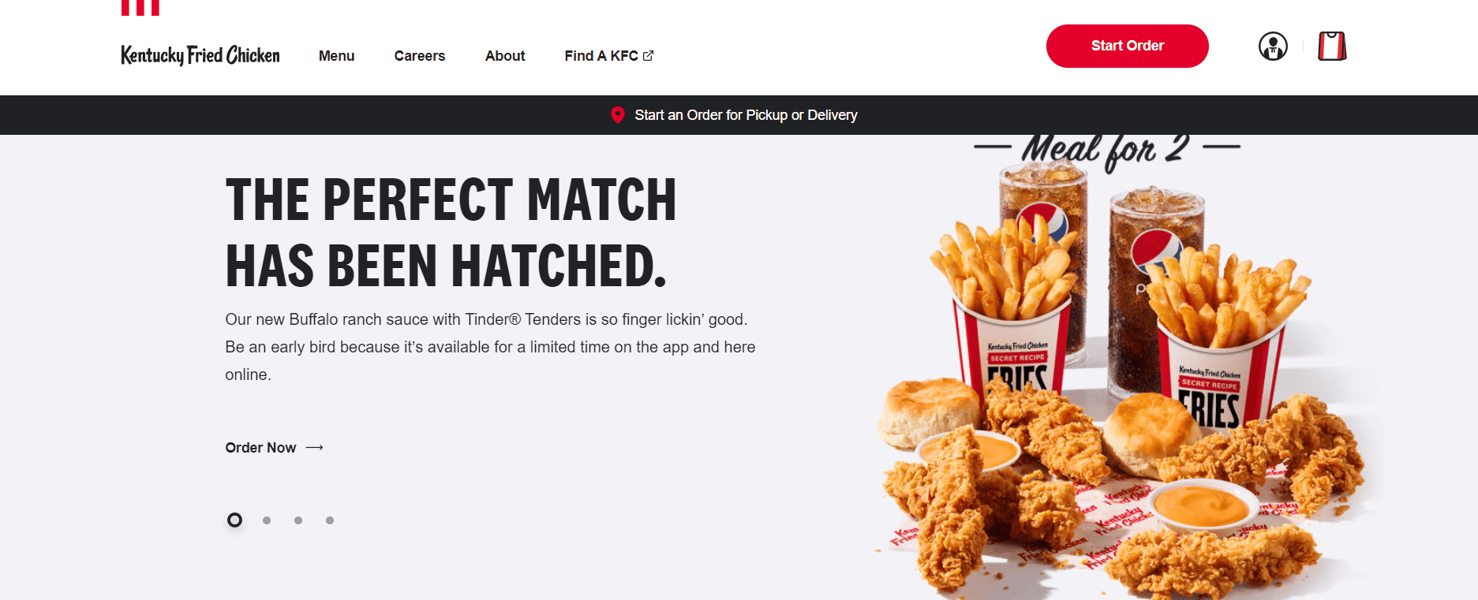Open the user account profile icon
Viewport: 1478px width, 600px height.
[1273, 47]
